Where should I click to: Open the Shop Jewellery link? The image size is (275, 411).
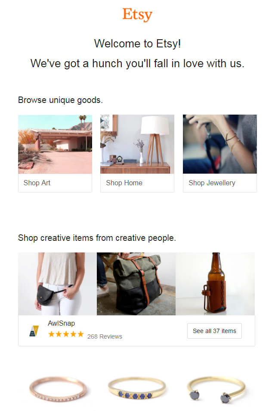click(x=212, y=183)
